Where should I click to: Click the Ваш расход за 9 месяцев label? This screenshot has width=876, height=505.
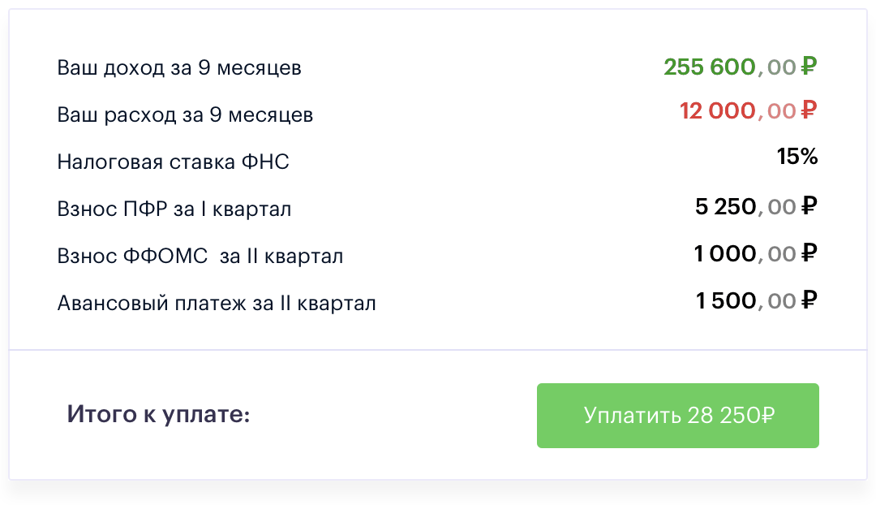coord(185,114)
